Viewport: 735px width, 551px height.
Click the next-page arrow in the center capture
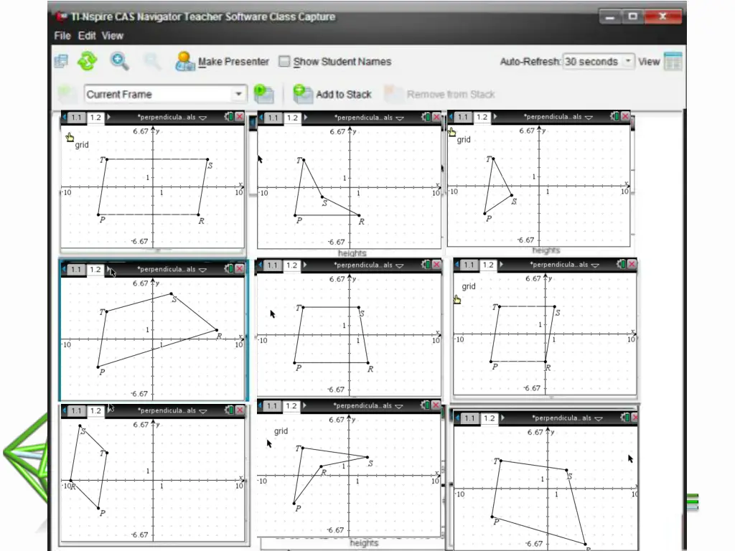click(305, 265)
